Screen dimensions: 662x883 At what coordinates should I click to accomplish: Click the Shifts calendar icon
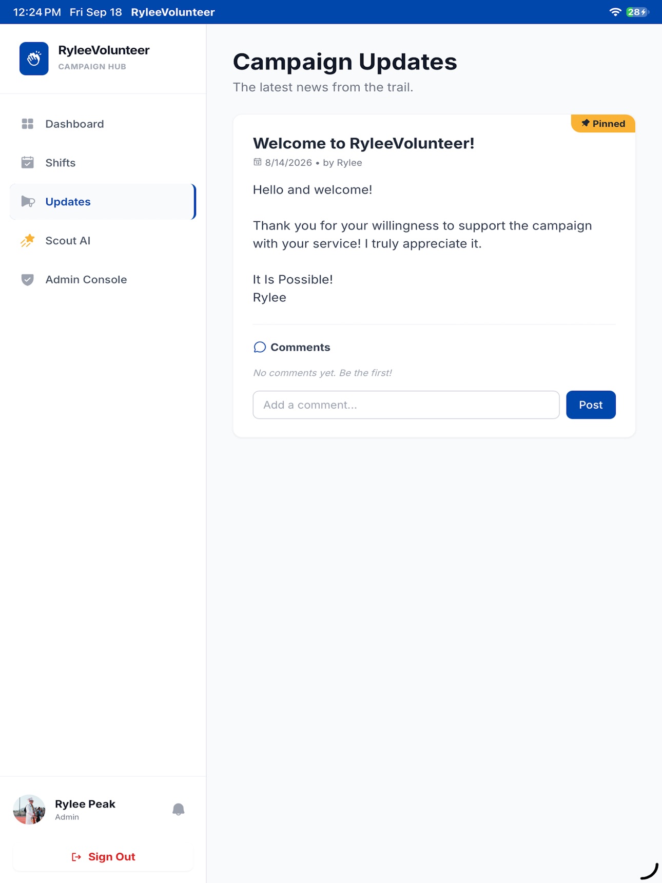[28, 163]
